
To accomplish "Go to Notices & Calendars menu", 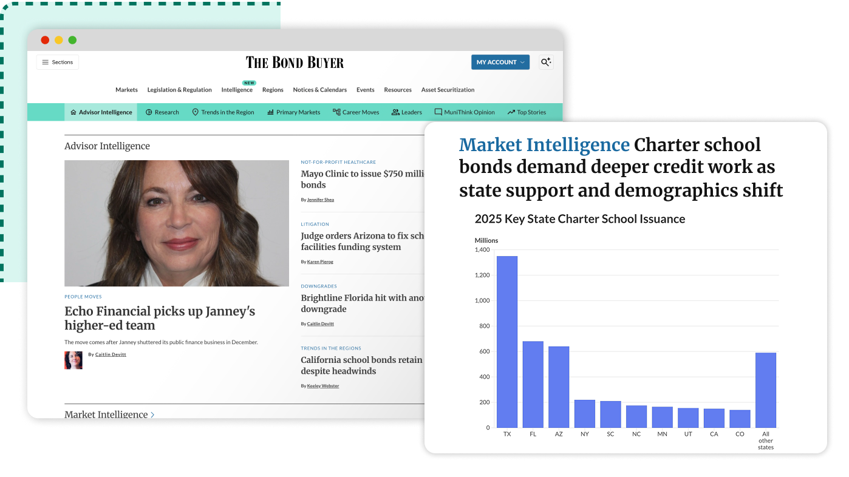I will point(319,90).
